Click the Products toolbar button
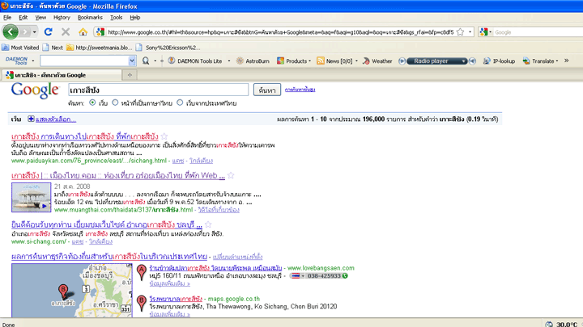This screenshot has height=327, width=583. [292, 61]
